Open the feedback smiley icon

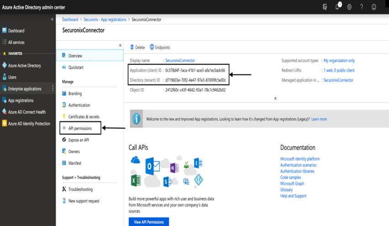pos(374,7)
